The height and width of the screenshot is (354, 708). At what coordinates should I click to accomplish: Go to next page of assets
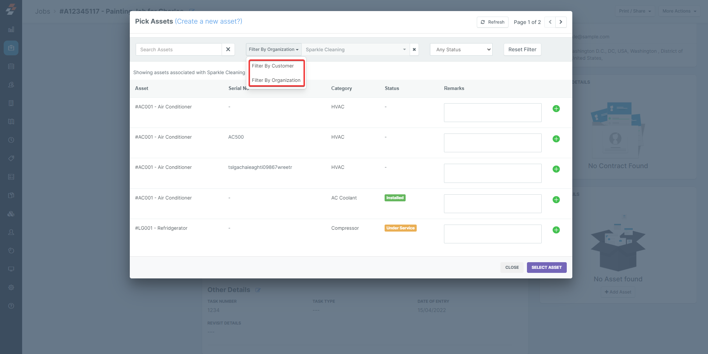pyautogui.click(x=561, y=22)
